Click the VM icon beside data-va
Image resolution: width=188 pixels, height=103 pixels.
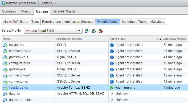(5, 94)
